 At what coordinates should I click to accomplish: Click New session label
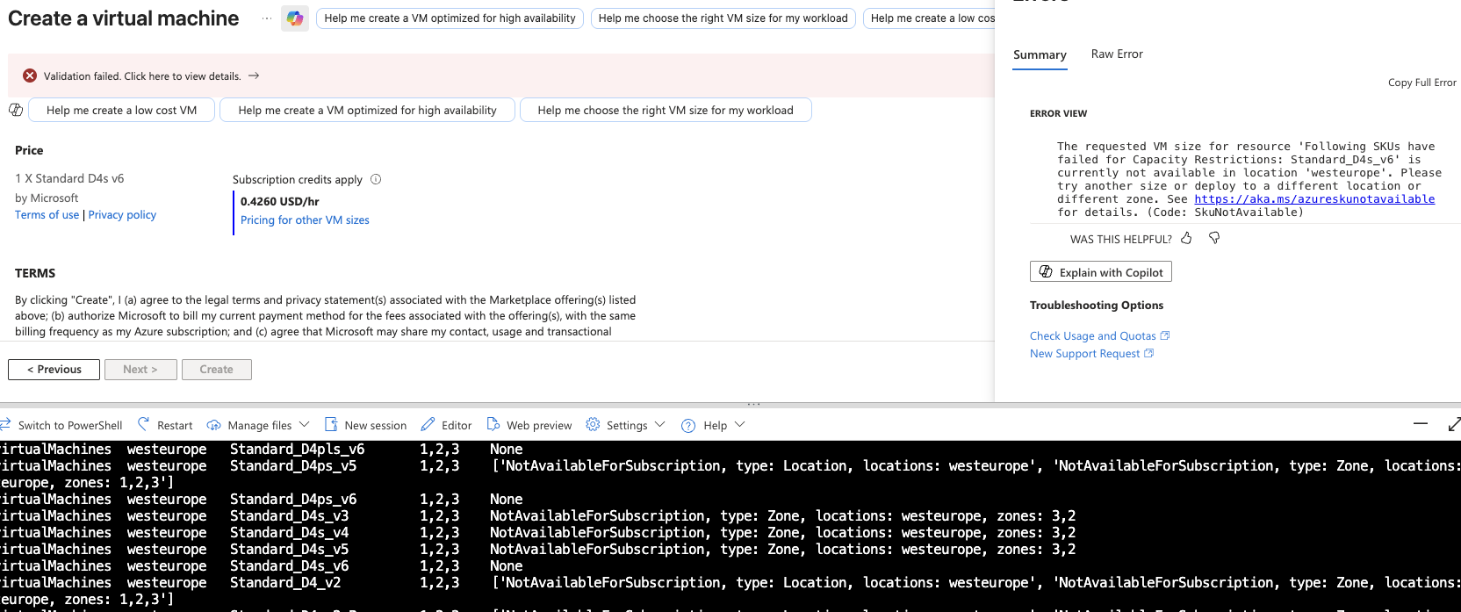pyautogui.click(x=376, y=425)
